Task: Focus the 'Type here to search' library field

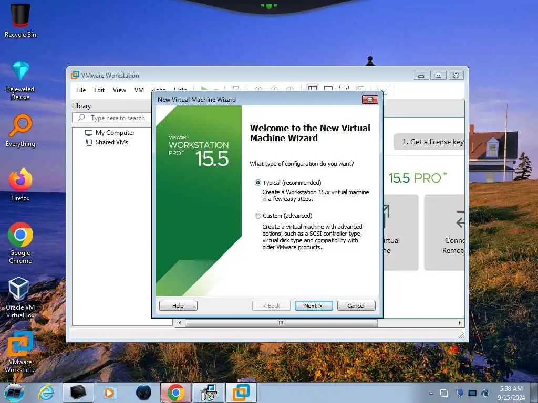Action: [112, 118]
